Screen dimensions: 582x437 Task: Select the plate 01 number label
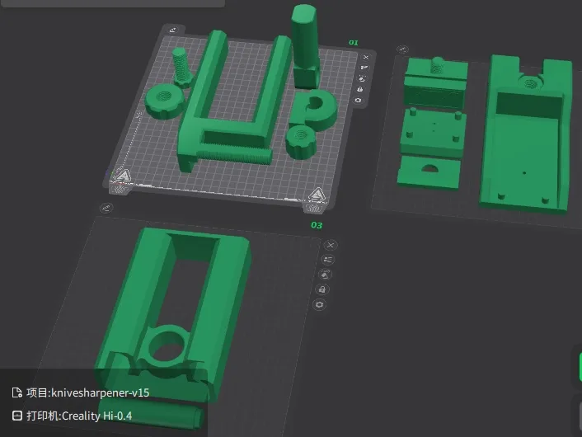pos(354,43)
